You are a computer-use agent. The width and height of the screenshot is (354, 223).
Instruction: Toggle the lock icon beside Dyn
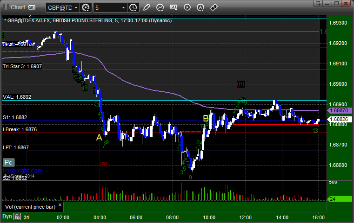(17, 217)
